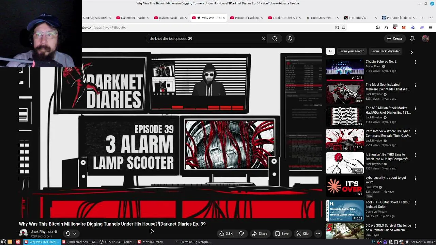436x245 pixels.
Task: List all tabs with dropdown chevron
Action: (x=431, y=18)
